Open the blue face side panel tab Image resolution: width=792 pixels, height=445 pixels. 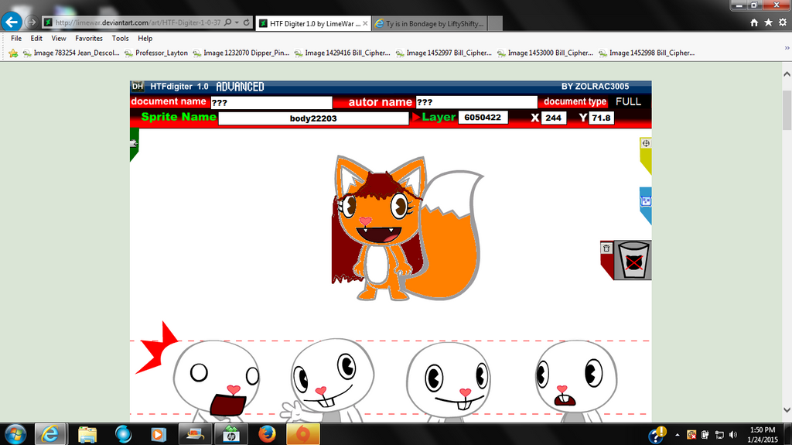click(646, 205)
